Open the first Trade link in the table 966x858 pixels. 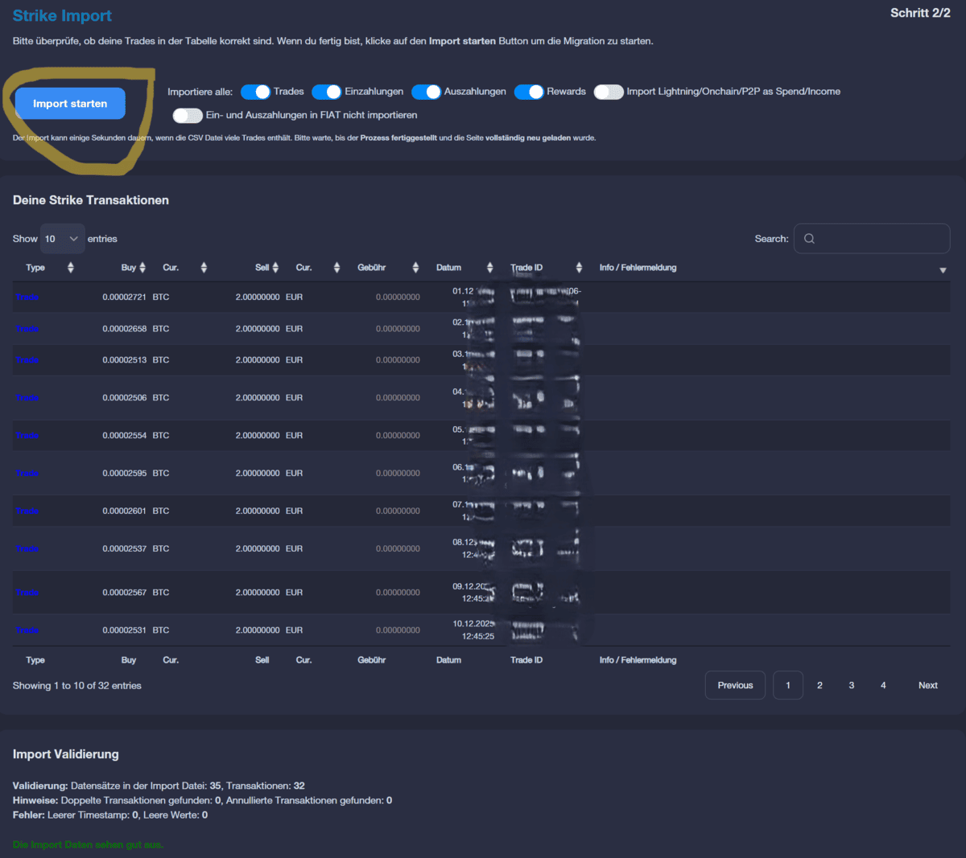pos(27,297)
